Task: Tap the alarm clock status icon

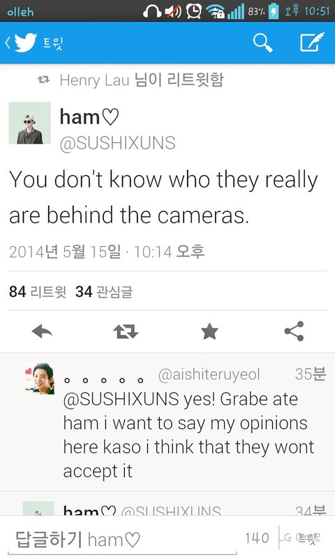Action: pos(193,11)
